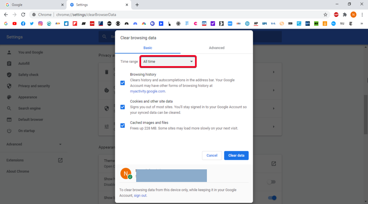The height and width of the screenshot is (204, 368).
Task: Click the address bar URL field
Action: pos(164,15)
